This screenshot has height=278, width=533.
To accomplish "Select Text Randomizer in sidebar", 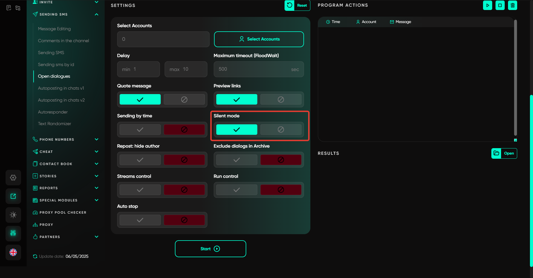I will [54, 124].
